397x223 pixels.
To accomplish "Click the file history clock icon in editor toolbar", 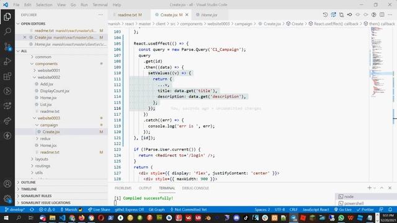I will click(x=325, y=15).
